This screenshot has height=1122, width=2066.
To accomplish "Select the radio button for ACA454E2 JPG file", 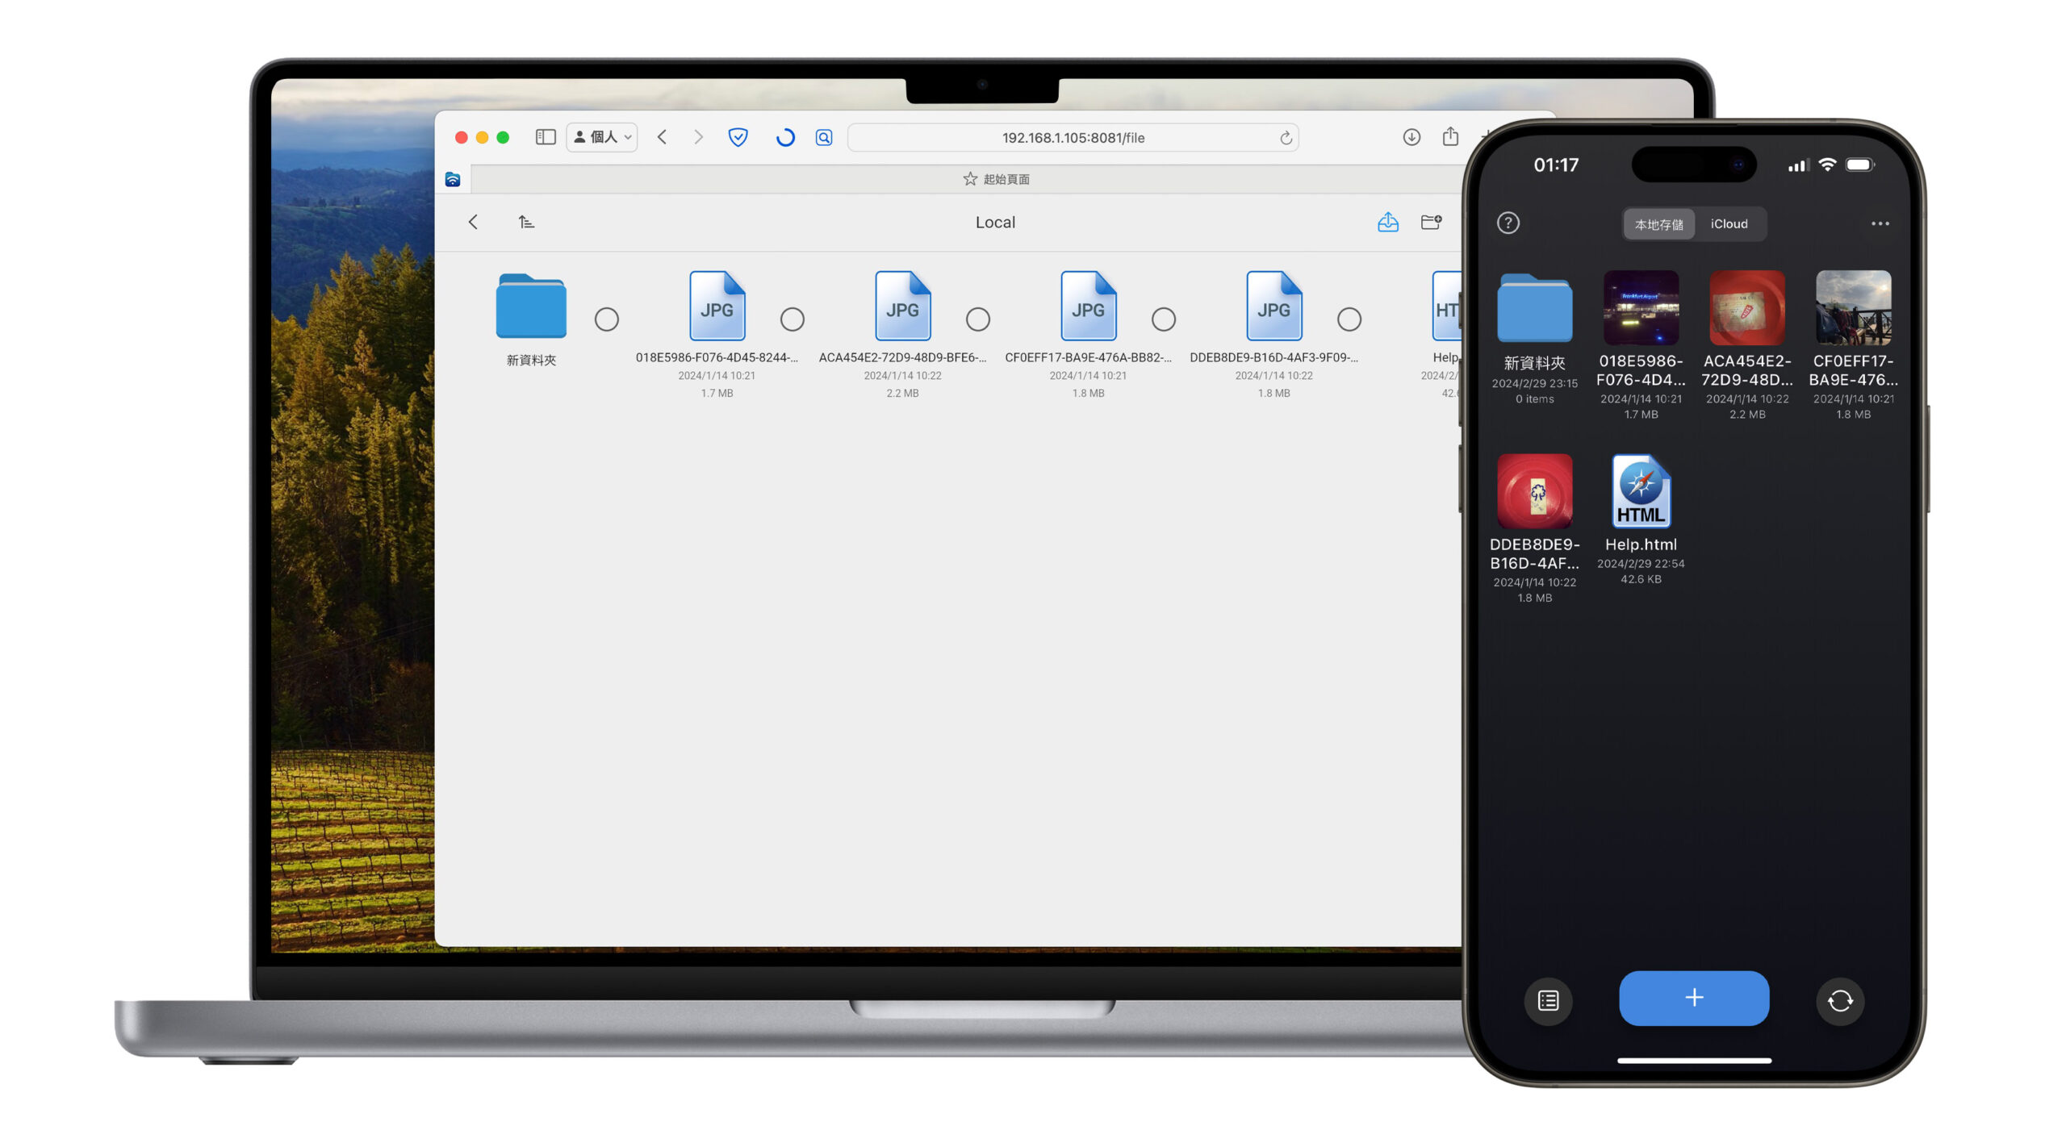I will click(978, 319).
